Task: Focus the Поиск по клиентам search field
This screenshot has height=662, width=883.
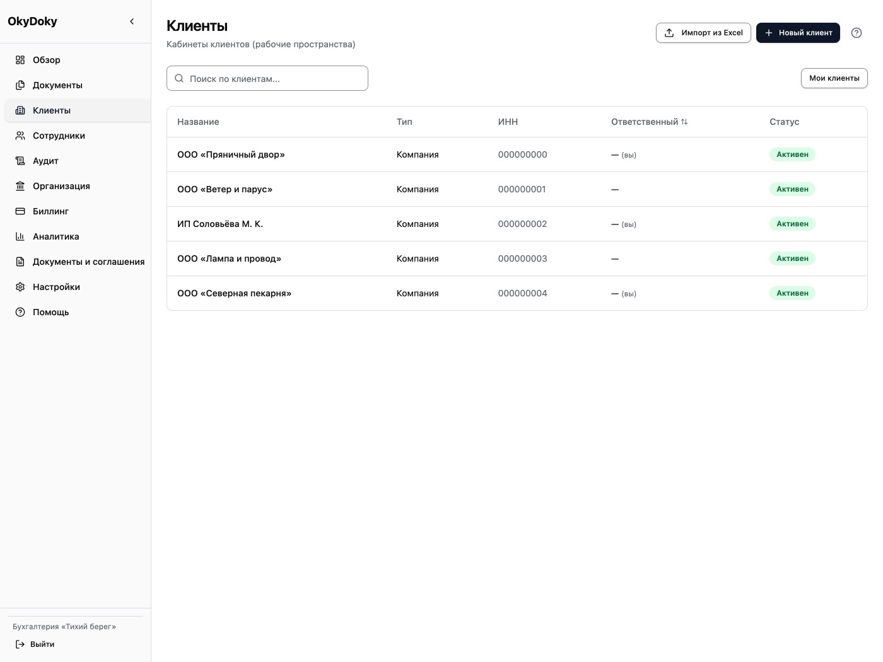Action: click(267, 78)
